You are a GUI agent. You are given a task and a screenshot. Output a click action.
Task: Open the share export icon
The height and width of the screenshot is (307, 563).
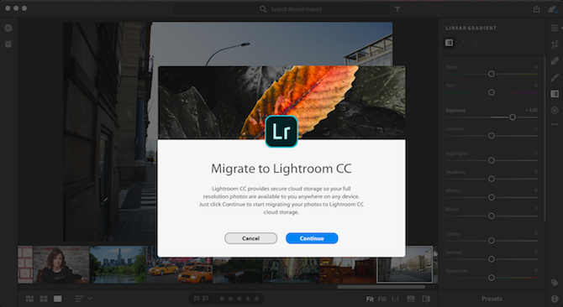click(x=536, y=9)
